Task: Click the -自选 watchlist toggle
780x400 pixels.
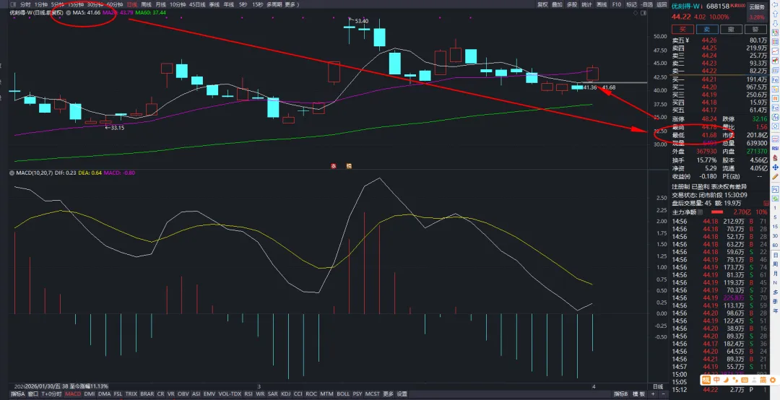Action: click(x=646, y=4)
